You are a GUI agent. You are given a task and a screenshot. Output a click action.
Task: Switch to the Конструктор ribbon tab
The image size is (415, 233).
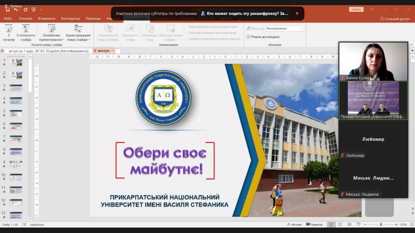(71, 19)
